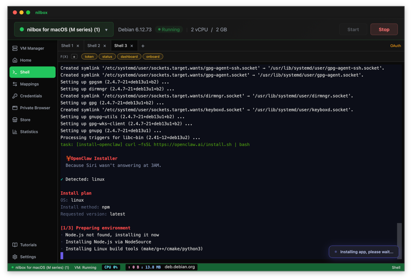Image resolution: width=412 pixels, height=280 pixels.
Task: Switch to the Shell 2 tab
Action: pos(94,45)
